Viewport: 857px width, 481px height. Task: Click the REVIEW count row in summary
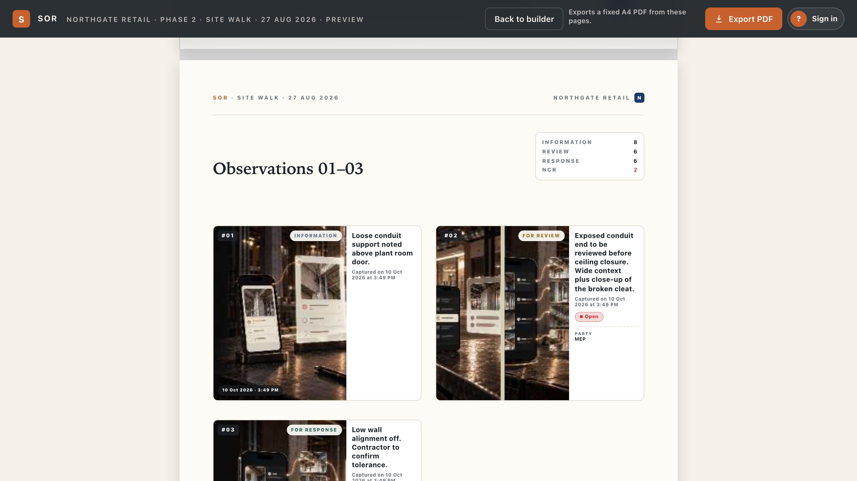(589, 152)
